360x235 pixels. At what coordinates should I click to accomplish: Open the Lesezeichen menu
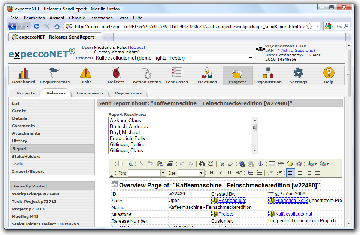pyautogui.click(x=101, y=18)
